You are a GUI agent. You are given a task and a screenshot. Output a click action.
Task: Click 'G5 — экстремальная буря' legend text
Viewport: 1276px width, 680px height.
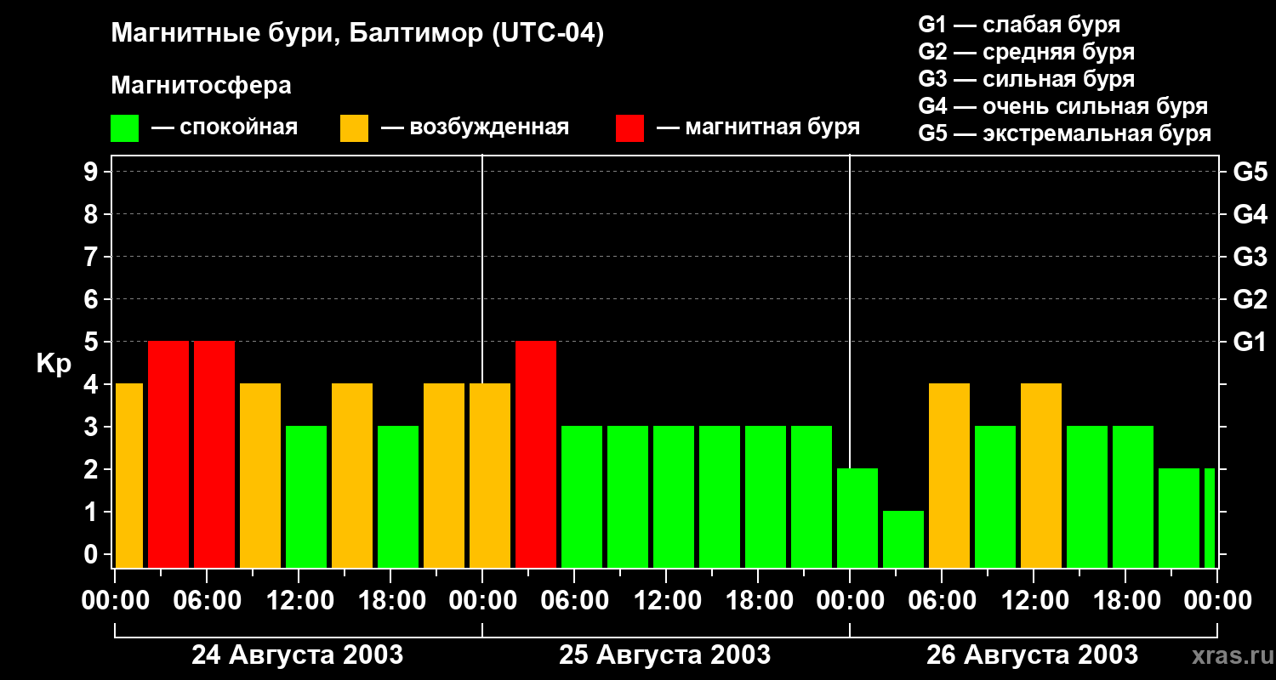(x=1064, y=133)
